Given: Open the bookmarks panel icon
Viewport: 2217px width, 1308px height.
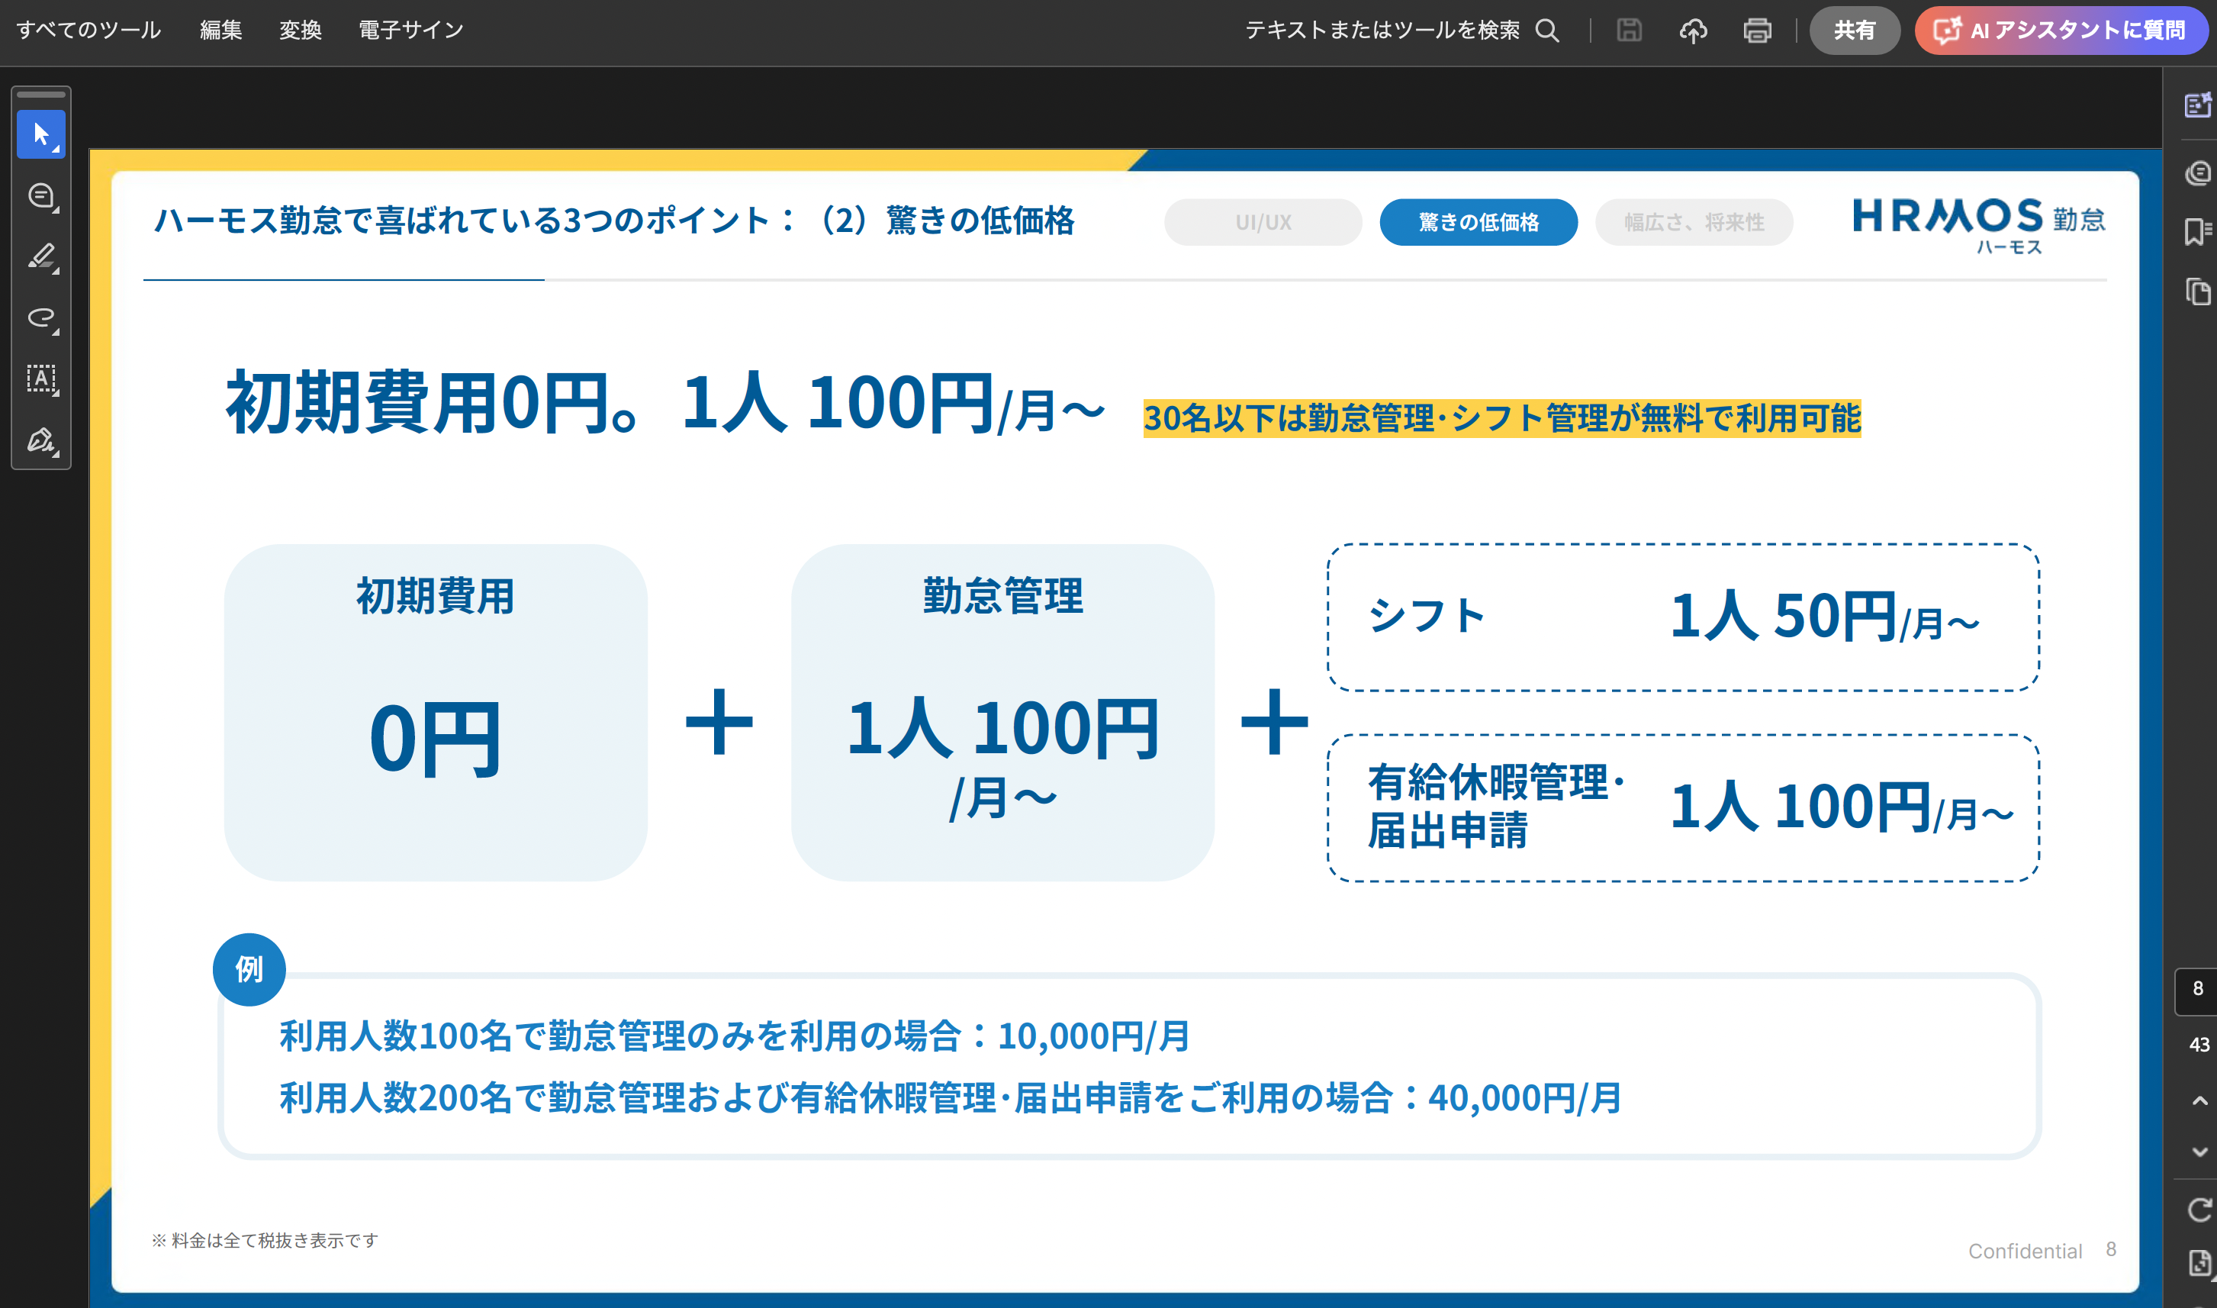Looking at the screenshot, I should [2198, 232].
